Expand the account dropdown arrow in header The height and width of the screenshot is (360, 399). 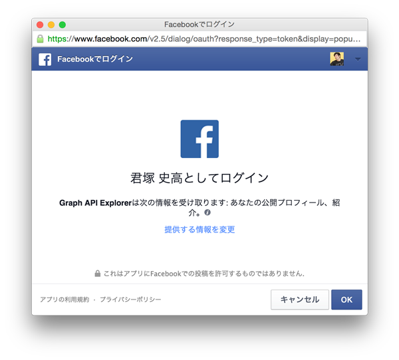[x=358, y=59]
